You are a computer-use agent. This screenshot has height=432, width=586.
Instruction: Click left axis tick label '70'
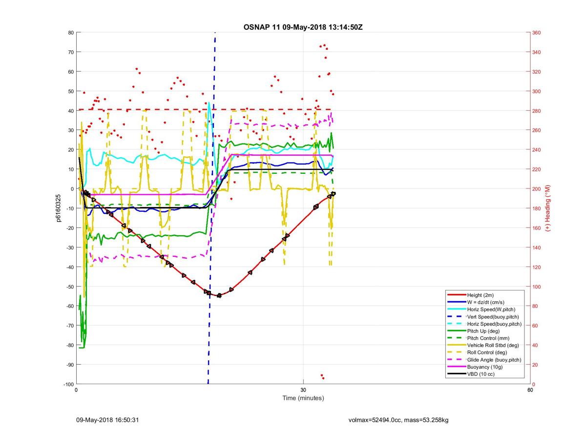[70, 52]
